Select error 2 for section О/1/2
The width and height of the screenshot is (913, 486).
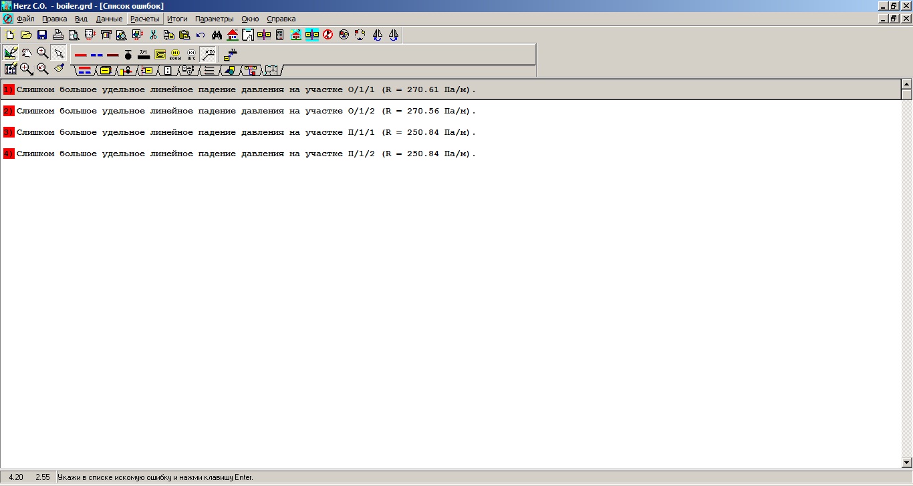[450, 111]
